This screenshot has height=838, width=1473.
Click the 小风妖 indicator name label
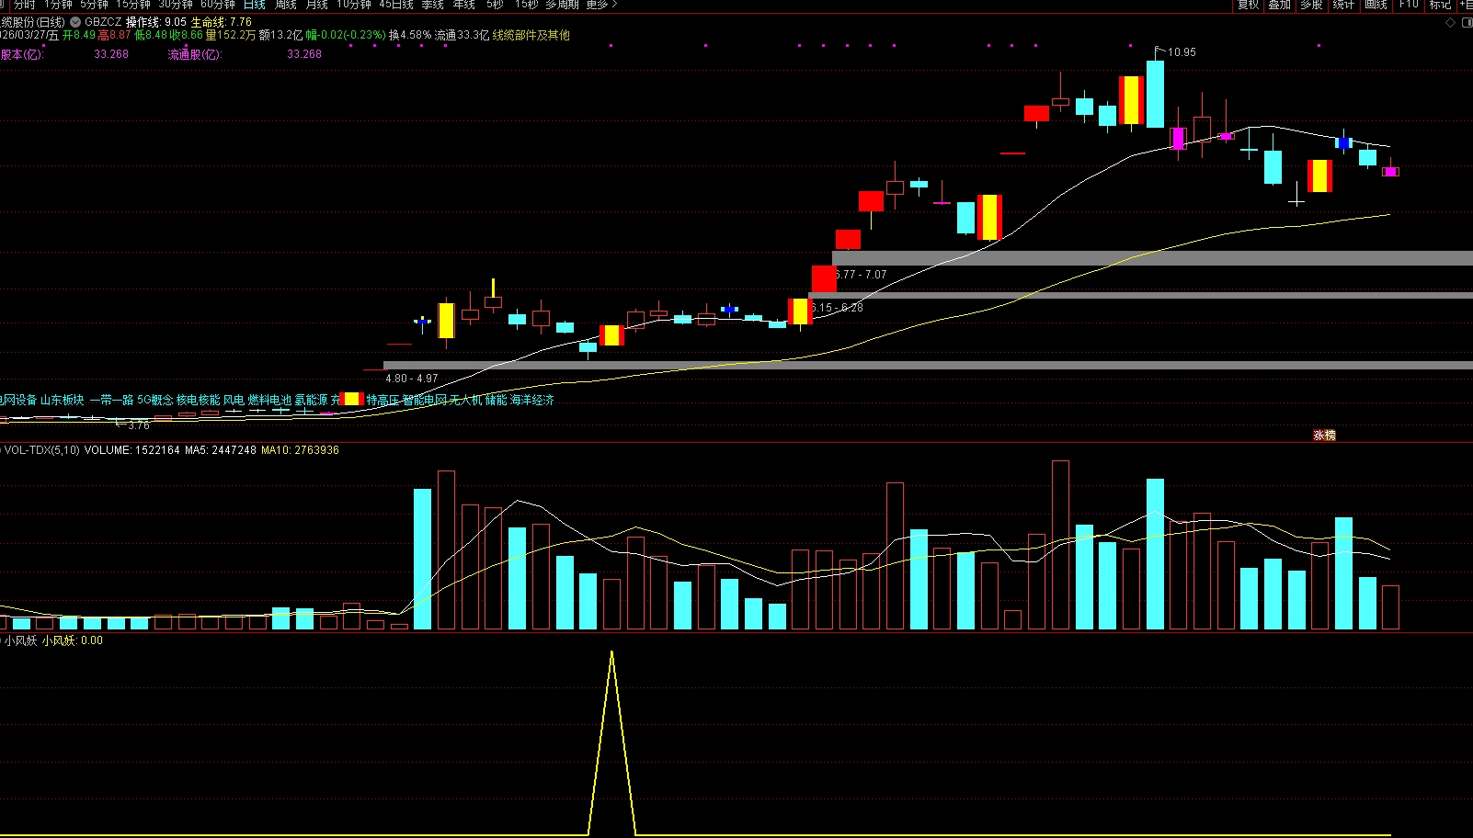21,641
